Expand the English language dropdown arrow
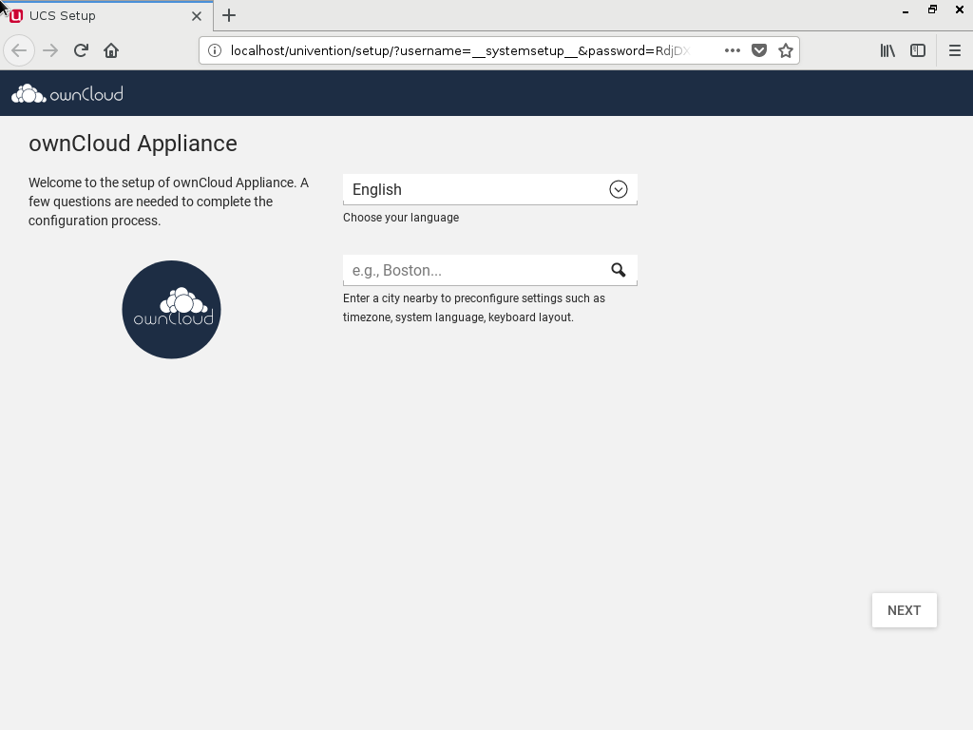 point(618,189)
